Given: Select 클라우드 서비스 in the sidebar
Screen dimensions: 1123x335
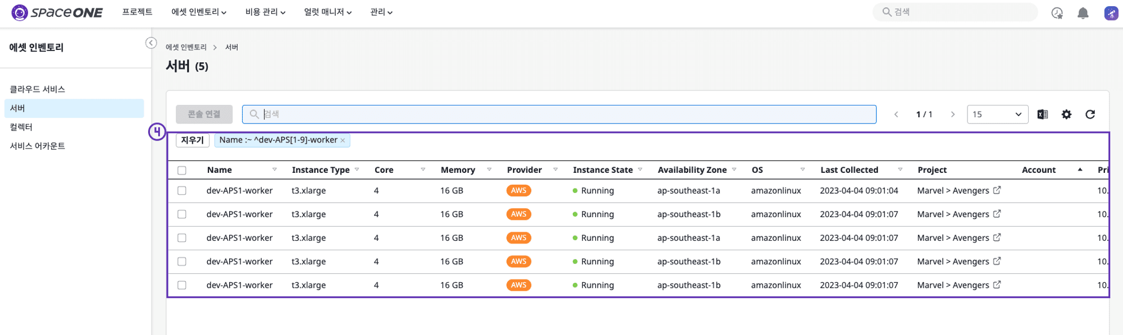Looking at the screenshot, I should click(38, 89).
